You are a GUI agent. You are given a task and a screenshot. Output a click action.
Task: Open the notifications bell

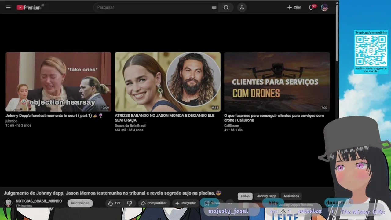pyautogui.click(x=311, y=7)
